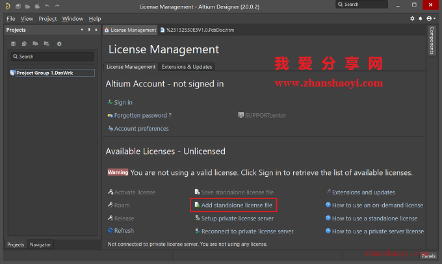Open the Window menu

pos(73,19)
